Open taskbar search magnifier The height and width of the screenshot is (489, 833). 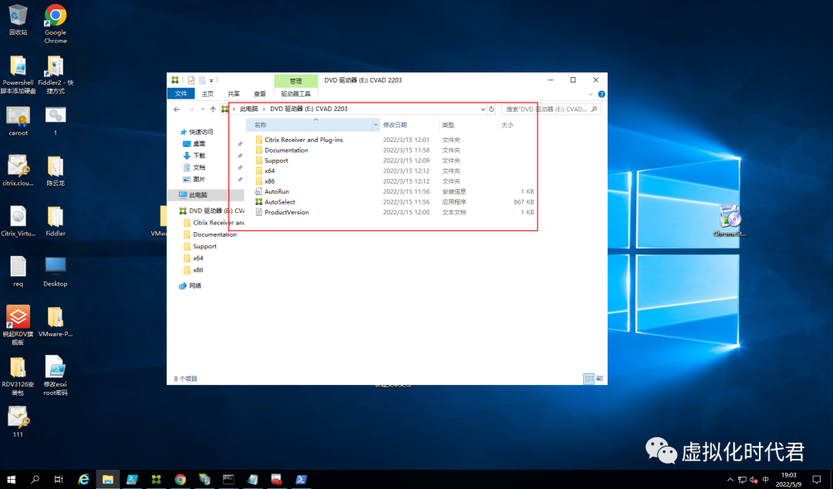(35, 480)
